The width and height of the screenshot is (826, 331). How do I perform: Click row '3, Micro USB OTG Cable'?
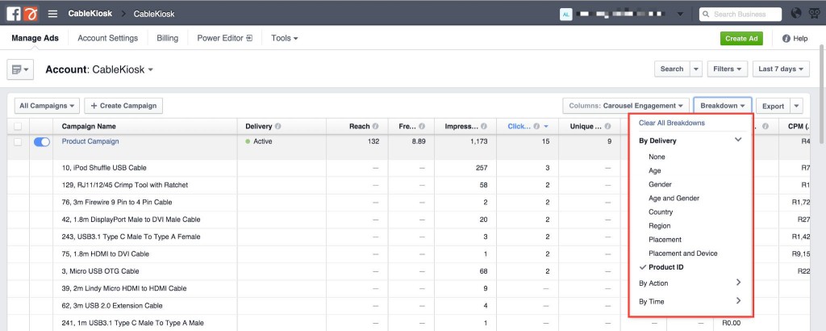100,271
